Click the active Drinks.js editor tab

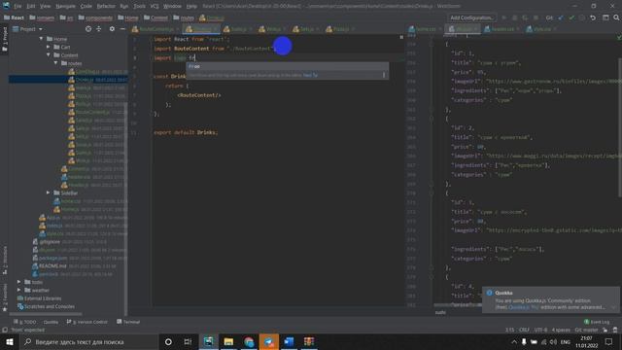point(201,29)
